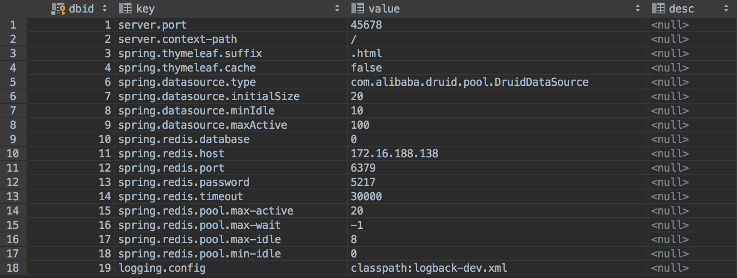Image resolution: width=737 pixels, height=278 pixels.
Task: Click sort arrows on desc column
Action: (x=727, y=8)
